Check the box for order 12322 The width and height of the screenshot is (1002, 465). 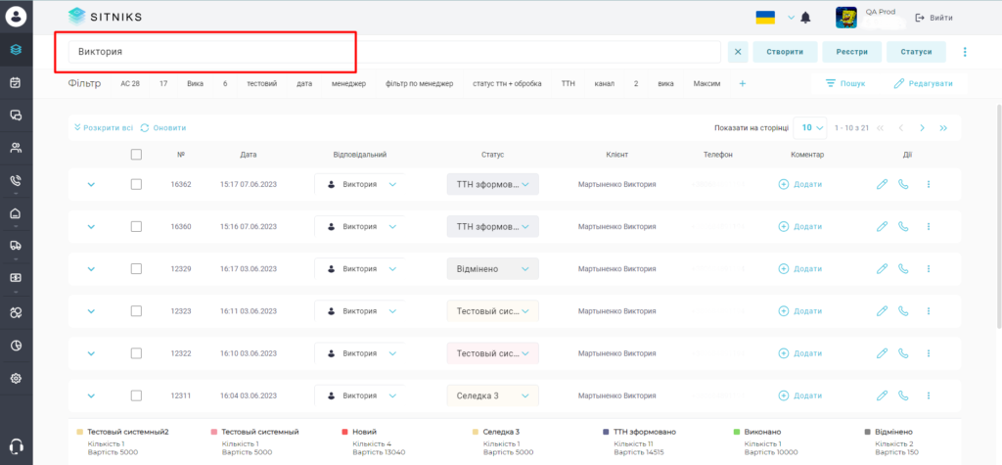136,353
